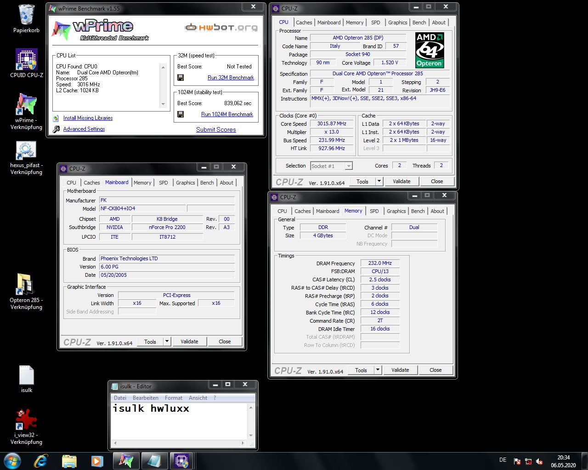Open the Datei menu in Editor
Viewport: 588px width, 470px height.
pos(120,398)
